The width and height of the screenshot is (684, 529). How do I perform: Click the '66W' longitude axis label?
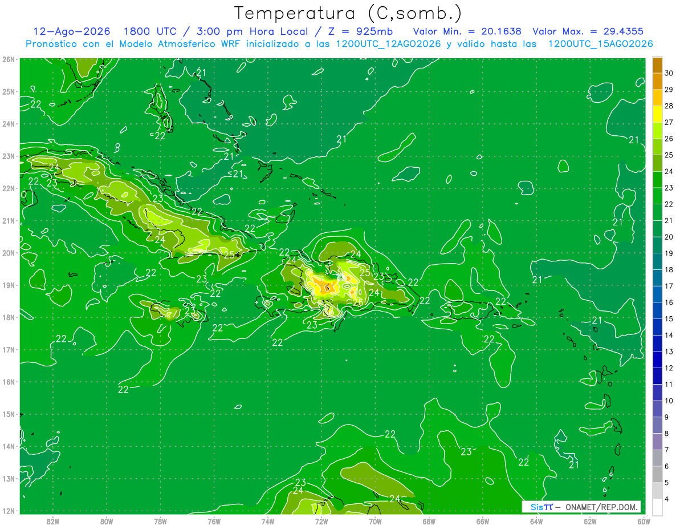[x=483, y=520]
